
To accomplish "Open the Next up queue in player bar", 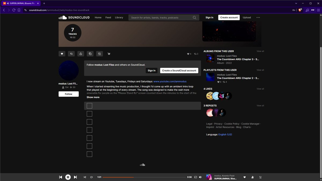I will (x=261, y=177).
